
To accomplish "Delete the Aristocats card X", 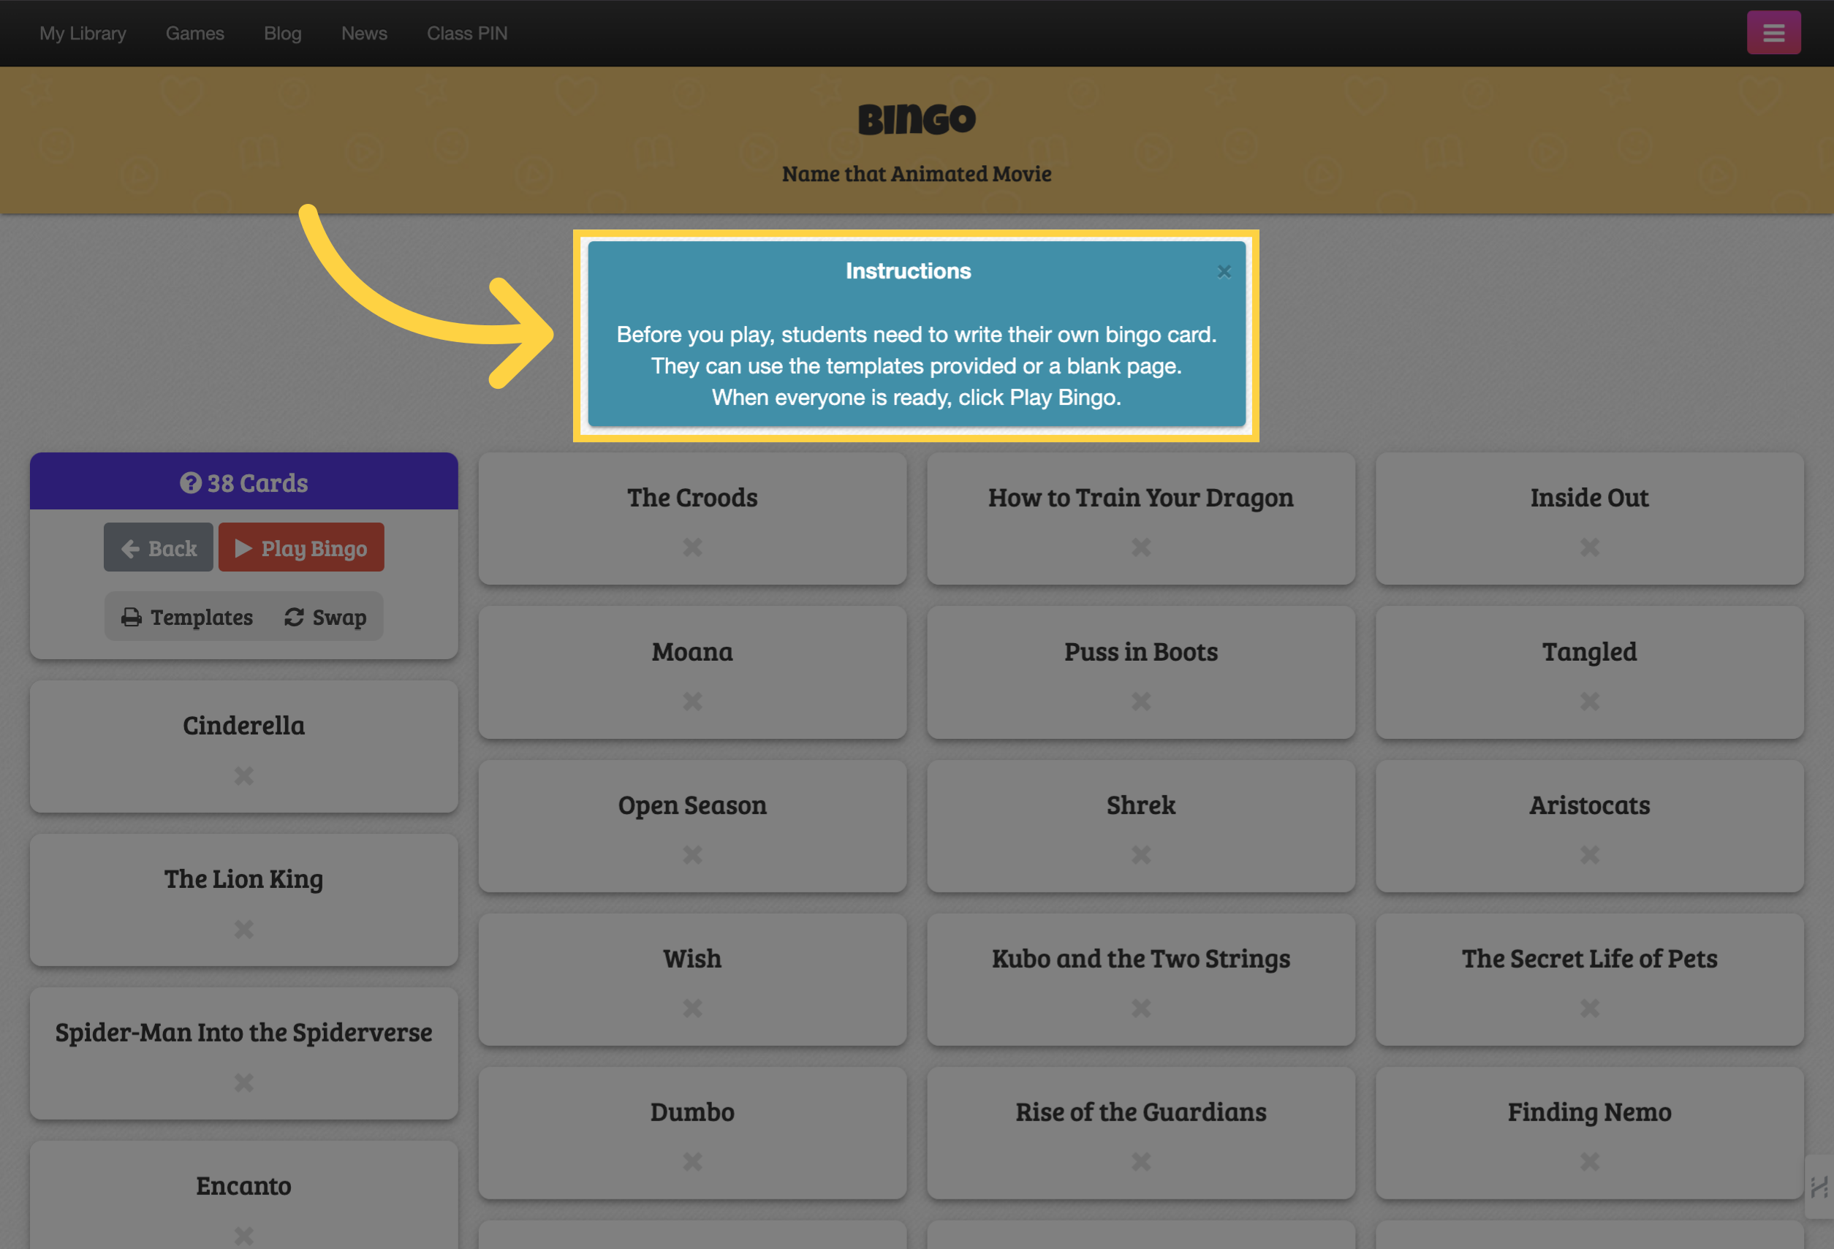I will pyautogui.click(x=1589, y=854).
